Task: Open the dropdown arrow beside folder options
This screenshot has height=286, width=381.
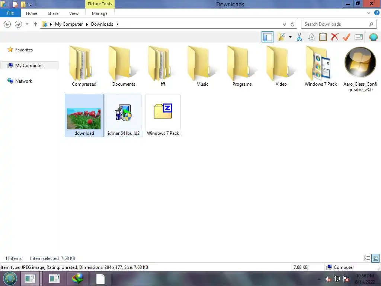Action: point(290,37)
